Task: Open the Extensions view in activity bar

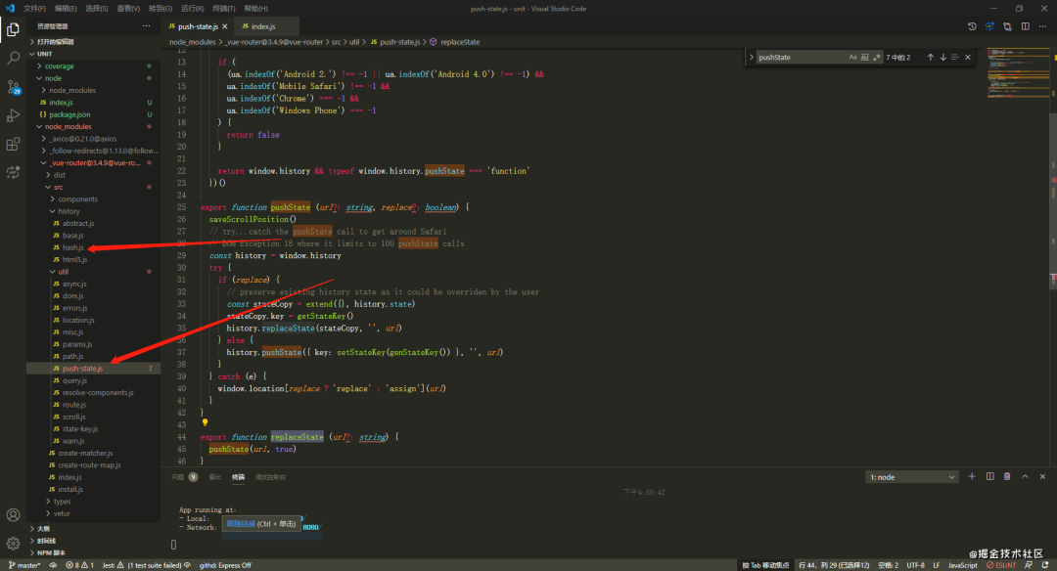Action: [13, 144]
